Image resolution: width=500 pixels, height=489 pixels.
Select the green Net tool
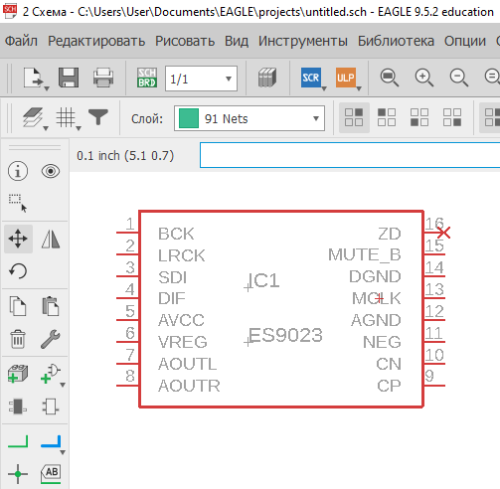[18, 442]
